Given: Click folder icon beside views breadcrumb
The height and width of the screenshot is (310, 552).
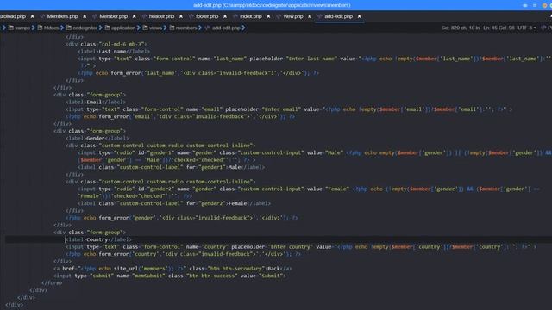Looking at the screenshot, I should (x=145, y=28).
